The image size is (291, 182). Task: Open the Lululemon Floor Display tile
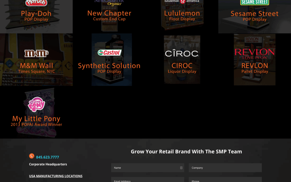click(x=182, y=16)
